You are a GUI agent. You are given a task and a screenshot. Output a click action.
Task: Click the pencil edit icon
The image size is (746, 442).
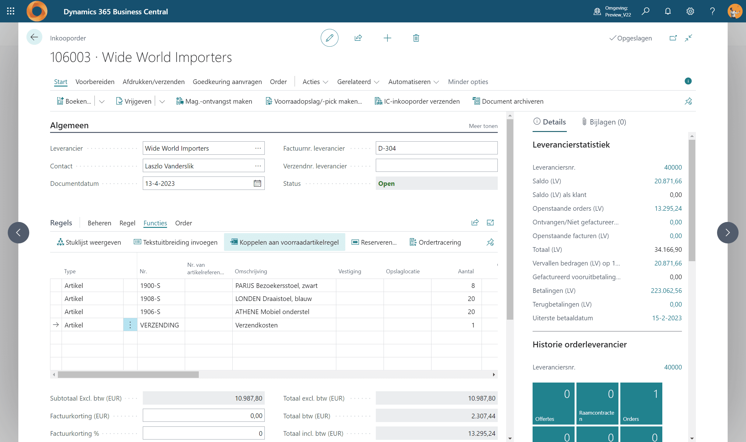point(329,38)
